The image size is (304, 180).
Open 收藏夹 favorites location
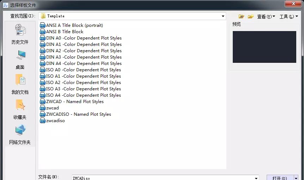[x=20, y=110]
